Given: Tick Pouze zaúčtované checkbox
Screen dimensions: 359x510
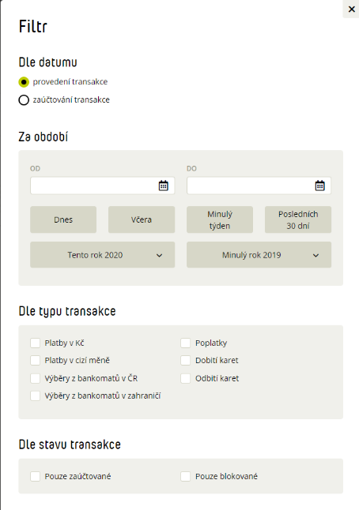Looking at the screenshot, I should (x=35, y=477).
